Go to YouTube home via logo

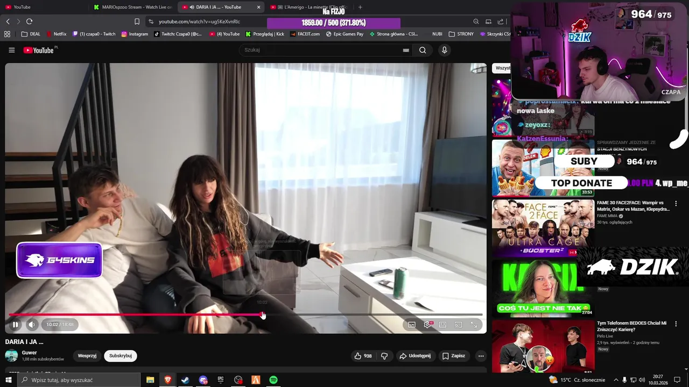click(39, 50)
